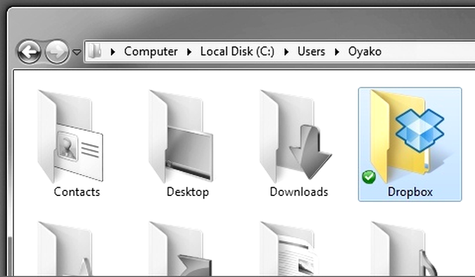The width and height of the screenshot is (475, 277).
Task: Click the Back navigation arrow button
Action: click(28, 52)
